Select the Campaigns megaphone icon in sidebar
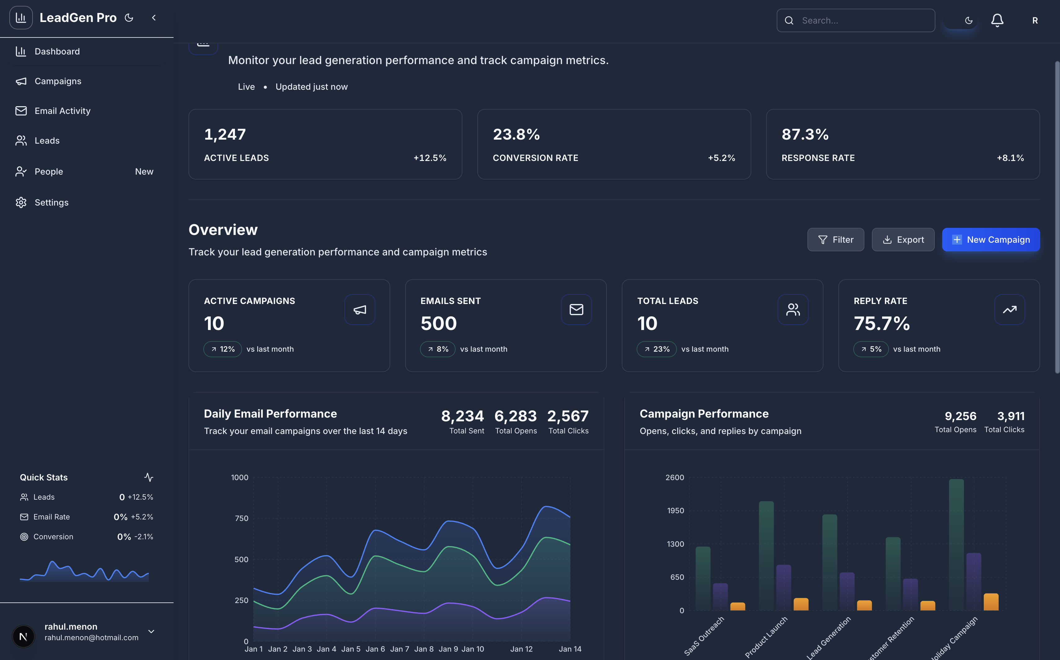The height and width of the screenshot is (660, 1060). pos(21,81)
